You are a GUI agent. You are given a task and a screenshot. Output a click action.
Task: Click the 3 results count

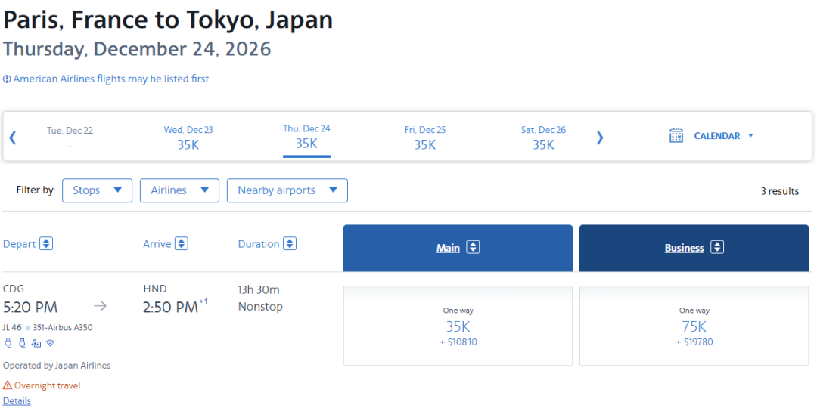tap(779, 191)
